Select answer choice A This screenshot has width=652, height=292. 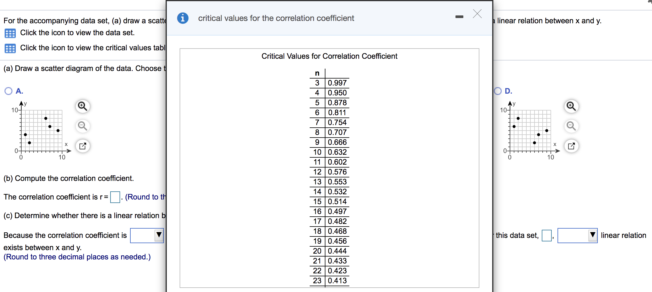[x=8, y=91]
